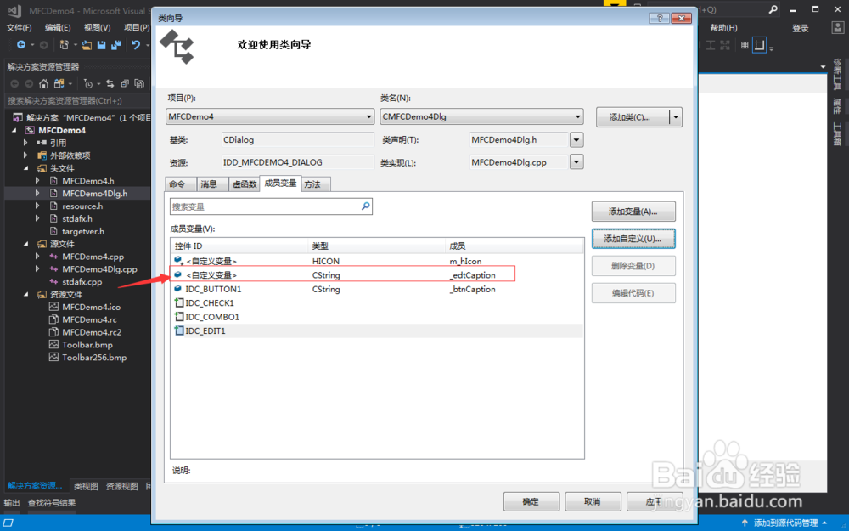Image resolution: width=849 pixels, height=531 pixels.
Task: Click the 登录 sign-in link
Action: [801, 28]
